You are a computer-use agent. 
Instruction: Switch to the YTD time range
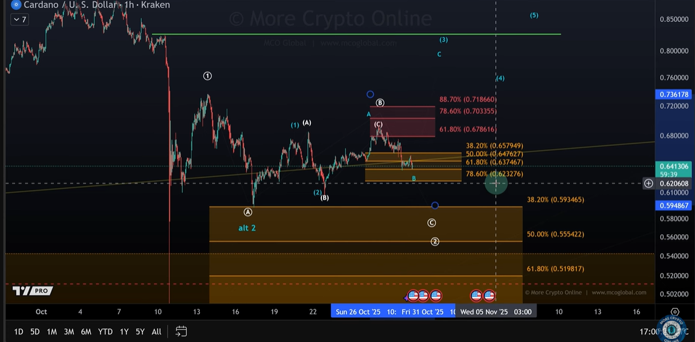pyautogui.click(x=105, y=332)
